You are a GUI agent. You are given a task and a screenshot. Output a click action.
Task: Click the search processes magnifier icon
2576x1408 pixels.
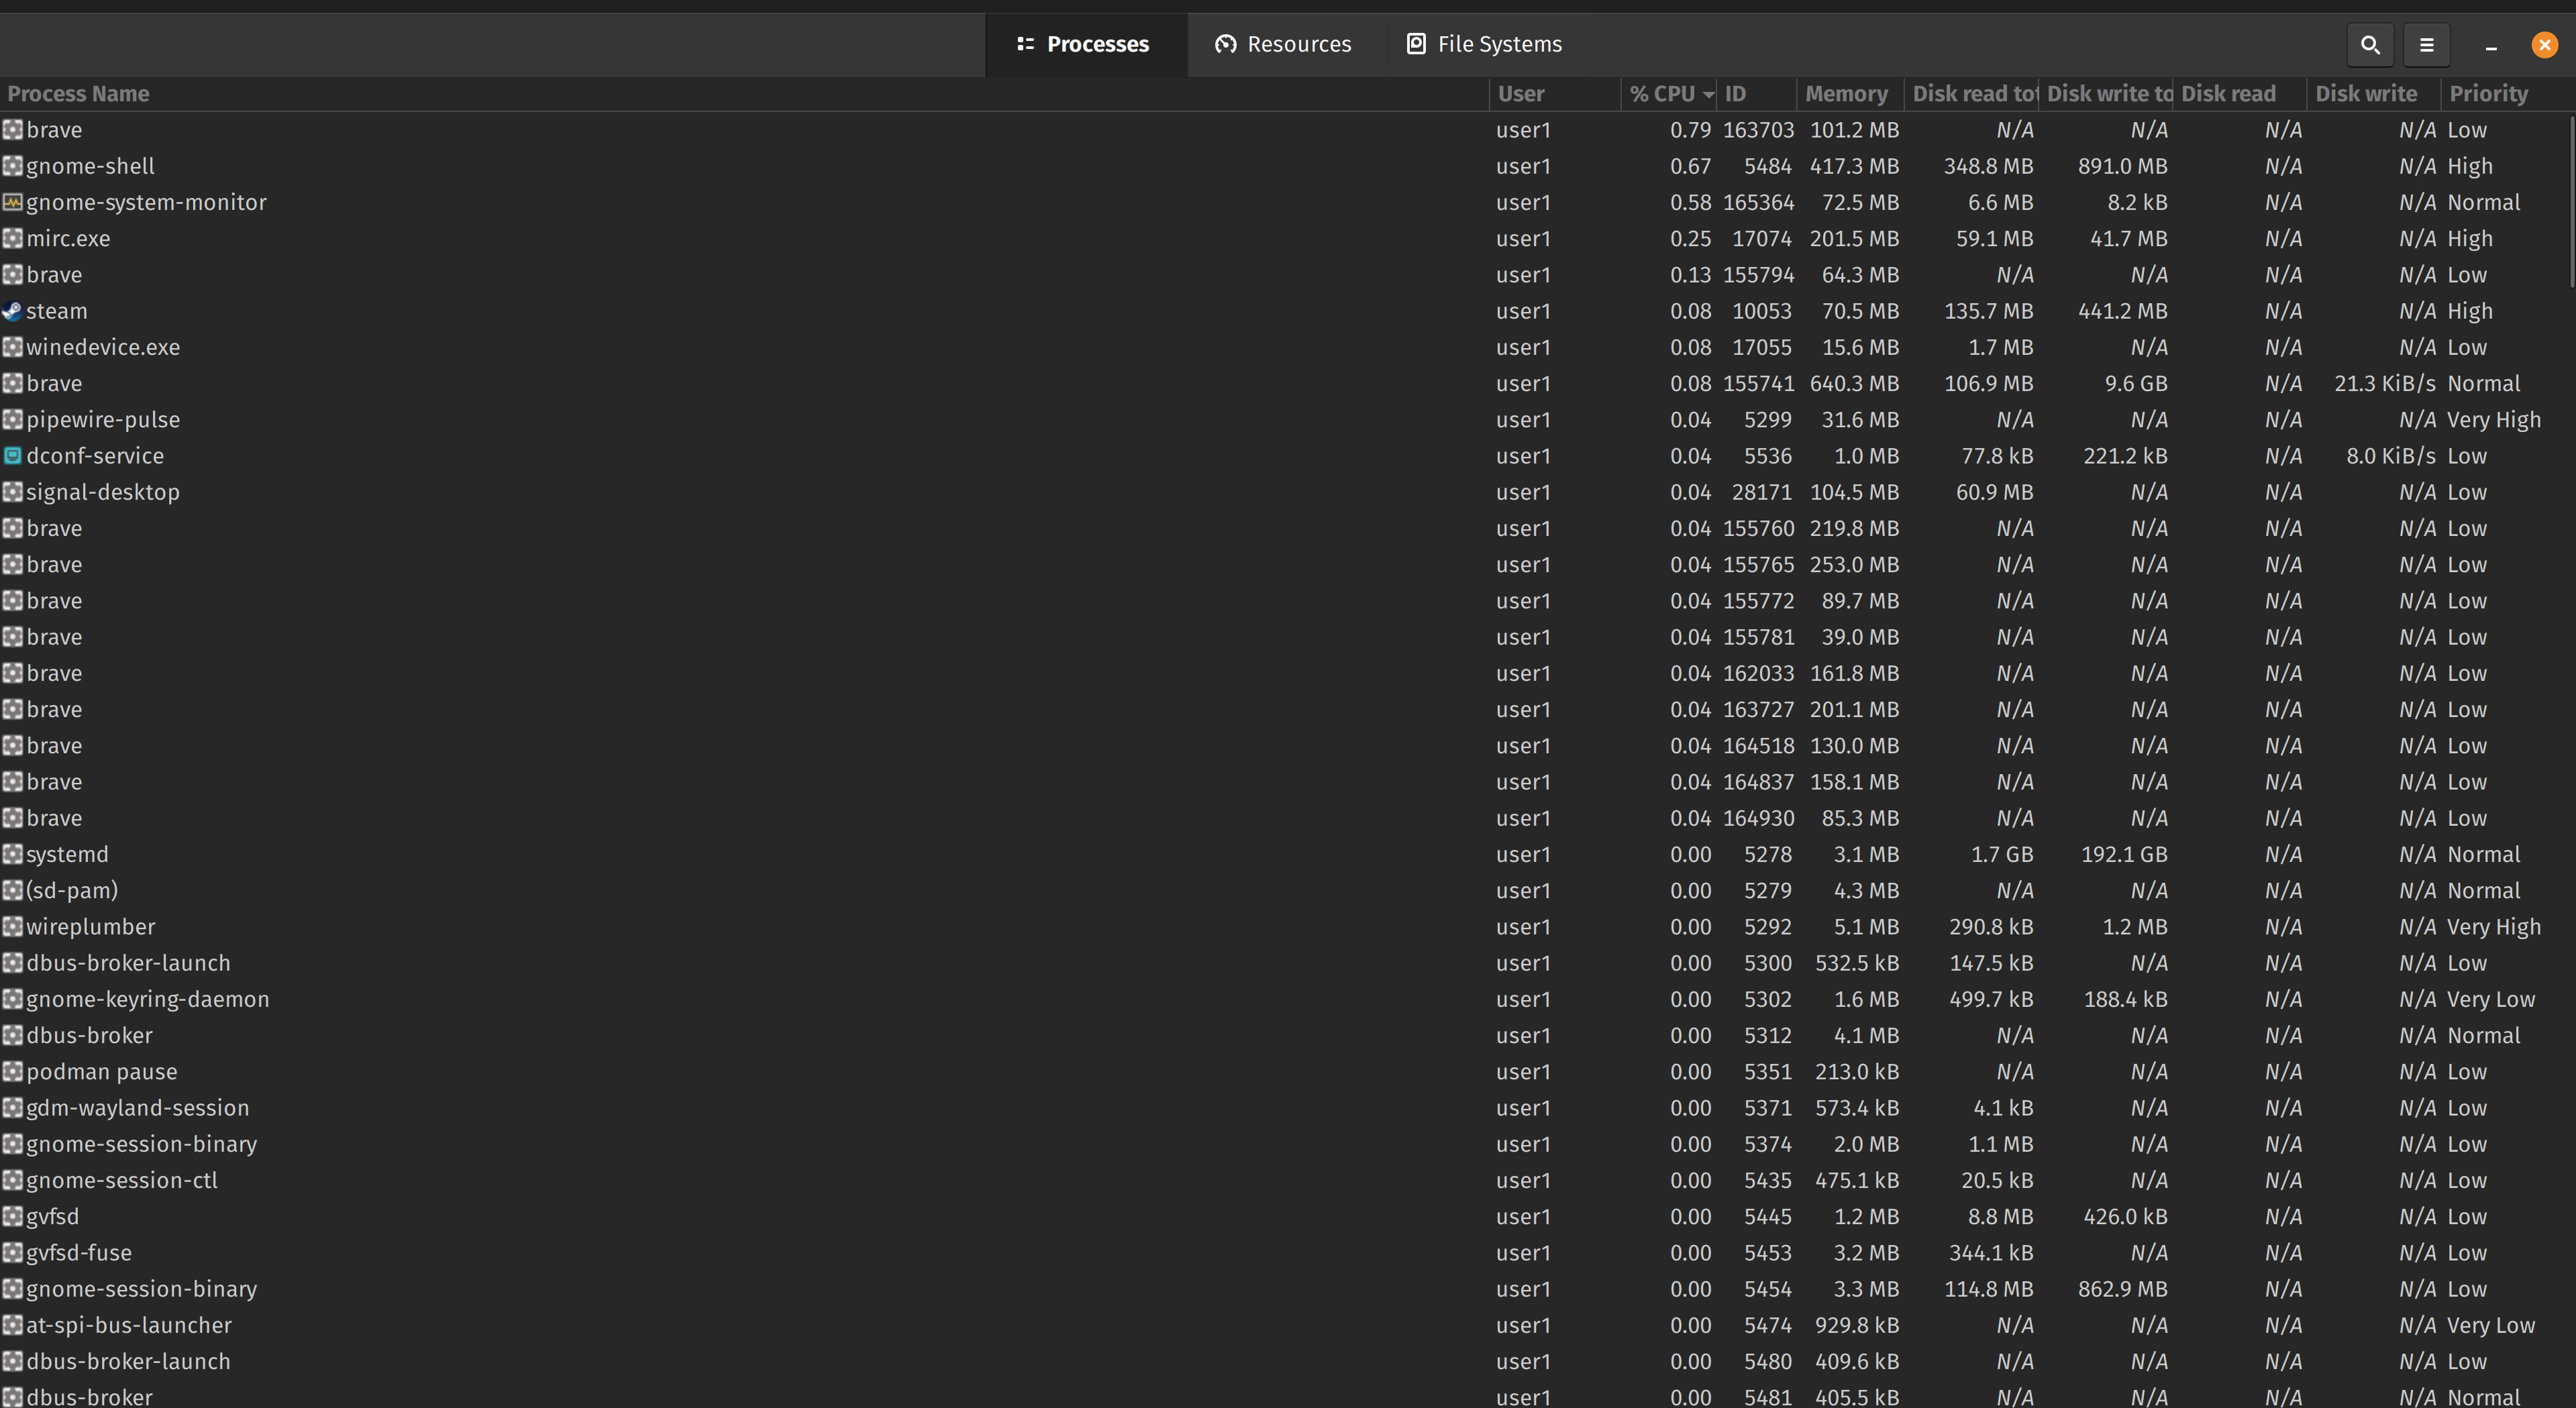click(2369, 44)
